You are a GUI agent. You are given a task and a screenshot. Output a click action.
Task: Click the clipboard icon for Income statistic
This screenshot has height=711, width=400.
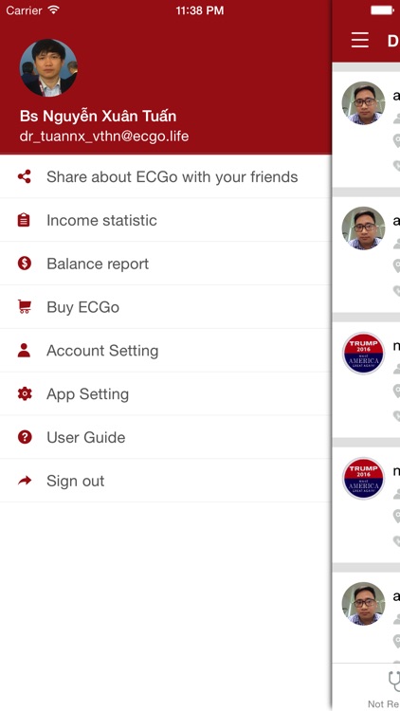pyautogui.click(x=24, y=220)
